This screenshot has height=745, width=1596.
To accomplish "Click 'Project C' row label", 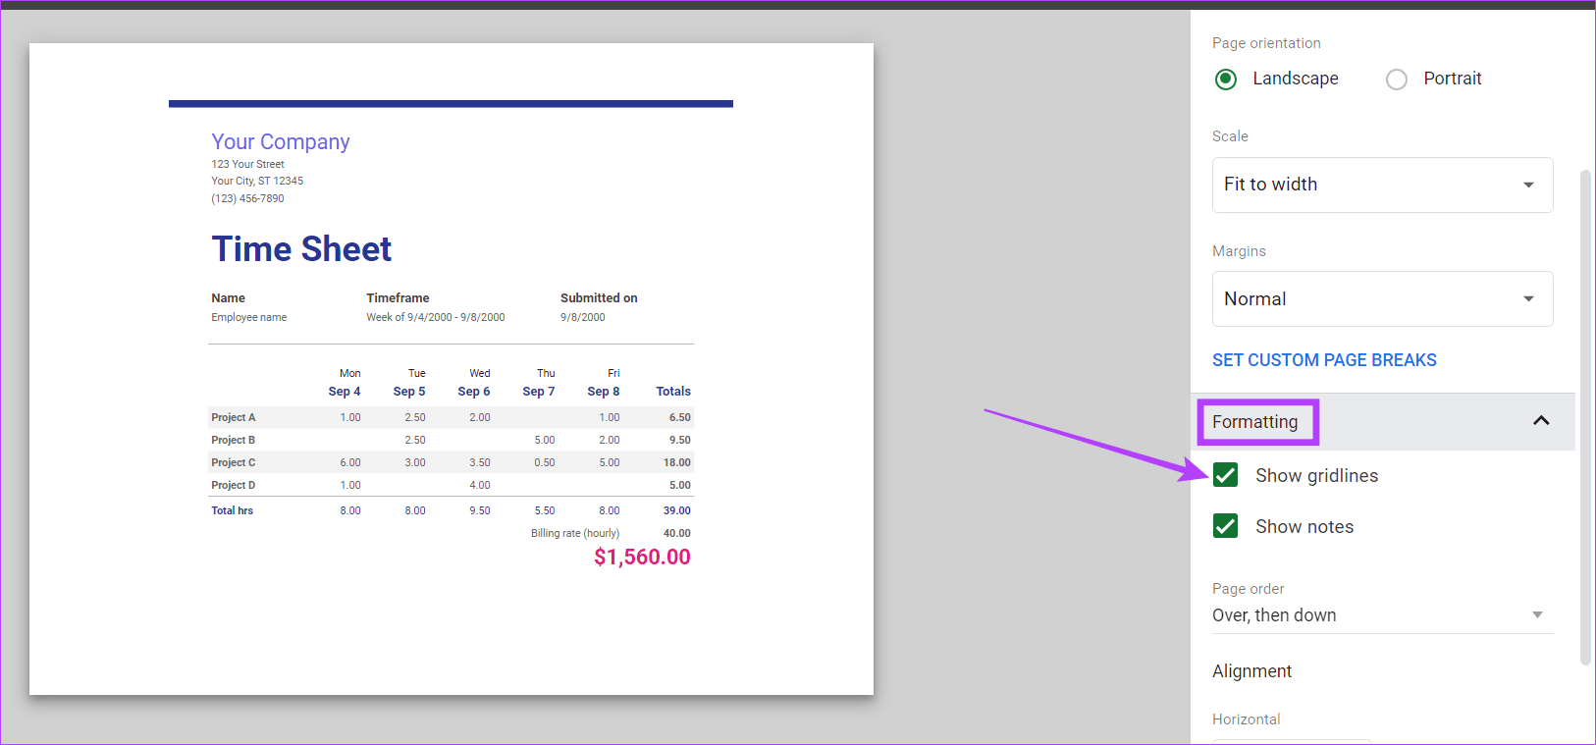I will (x=233, y=462).
